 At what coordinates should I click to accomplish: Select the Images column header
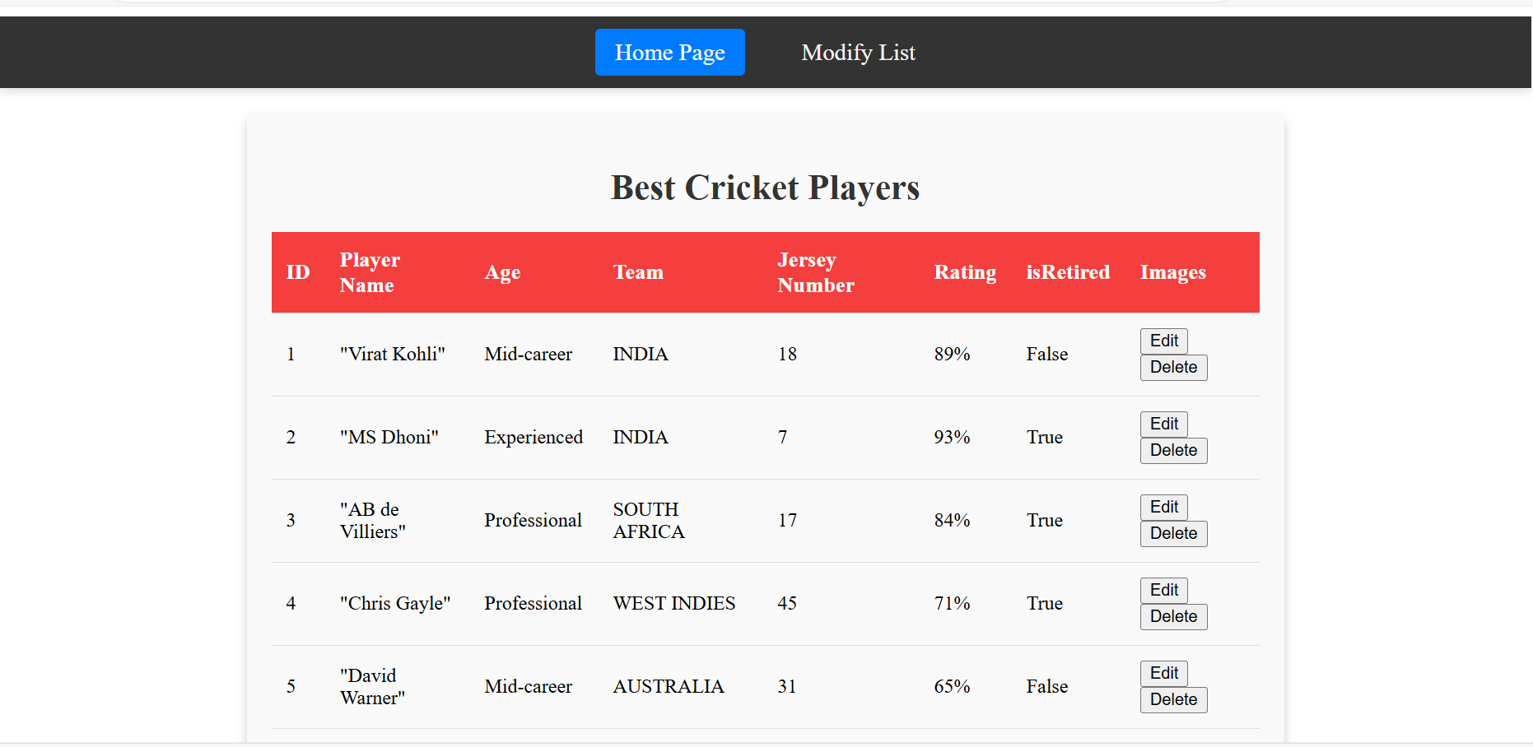[x=1172, y=272]
